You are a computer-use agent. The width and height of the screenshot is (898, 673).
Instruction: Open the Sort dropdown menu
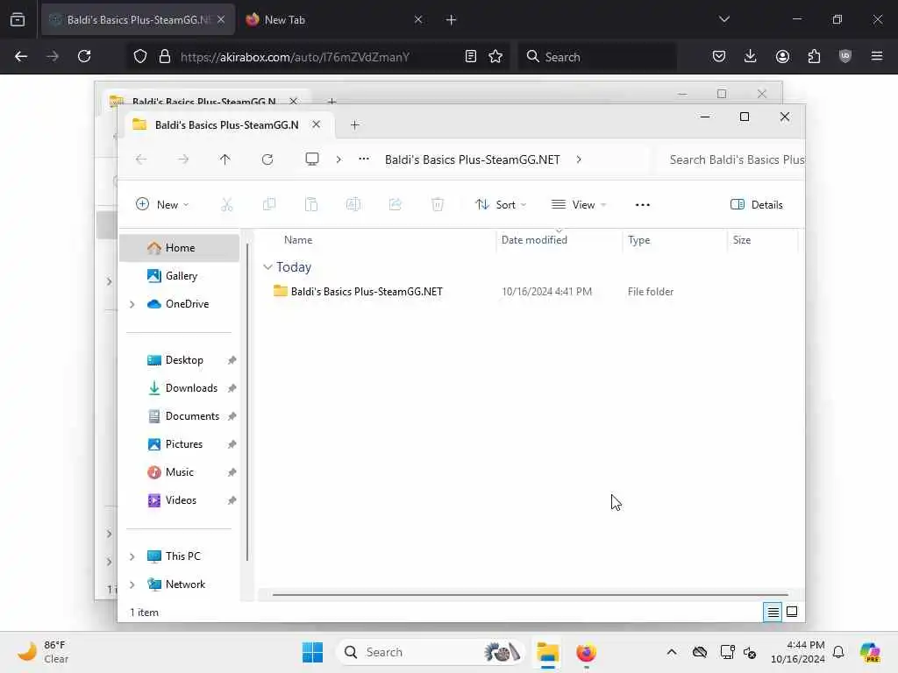[x=500, y=204]
